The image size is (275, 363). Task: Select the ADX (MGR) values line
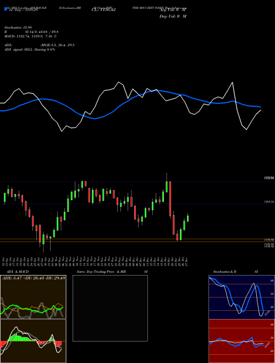(40, 45)
